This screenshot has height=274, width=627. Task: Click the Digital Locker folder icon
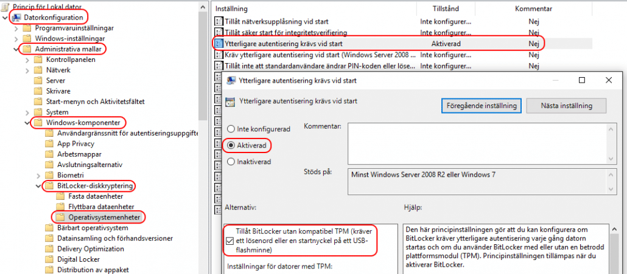(x=50, y=259)
